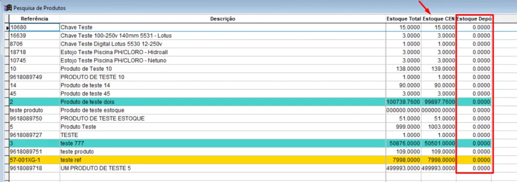
Task: Click Estoque Total 109.0000 for 9618089751
Action: pyautogui.click(x=408, y=152)
